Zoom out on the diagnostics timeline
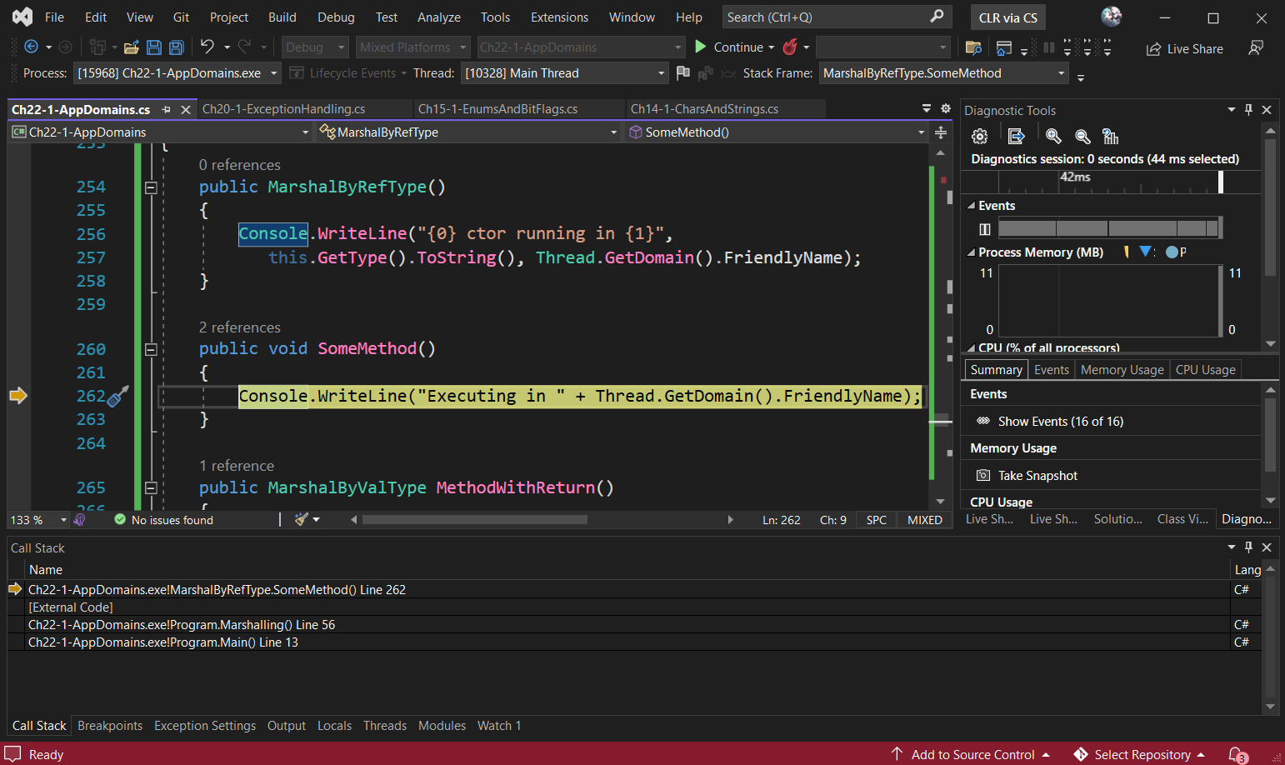This screenshot has width=1285, height=765. (1082, 137)
